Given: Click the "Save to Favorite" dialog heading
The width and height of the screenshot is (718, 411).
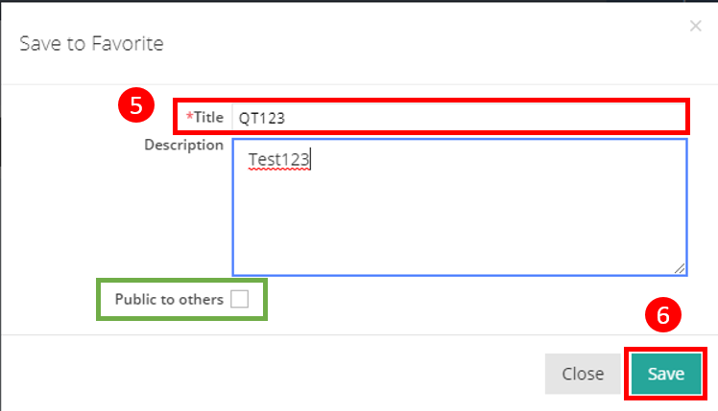Looking at the screenshot, I should click(92, 43).
